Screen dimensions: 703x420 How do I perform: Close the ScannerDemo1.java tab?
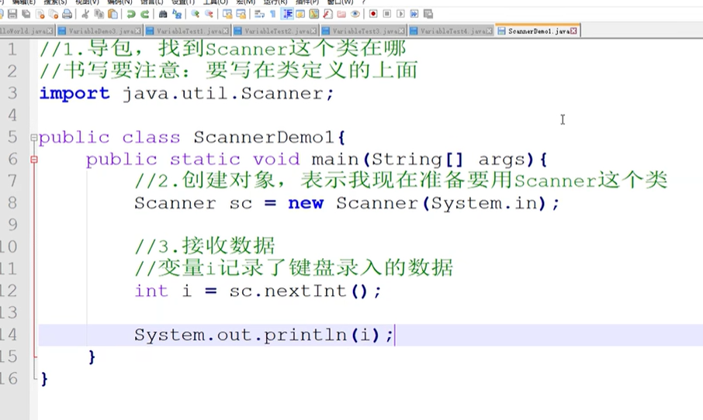[x=573, y=31]
